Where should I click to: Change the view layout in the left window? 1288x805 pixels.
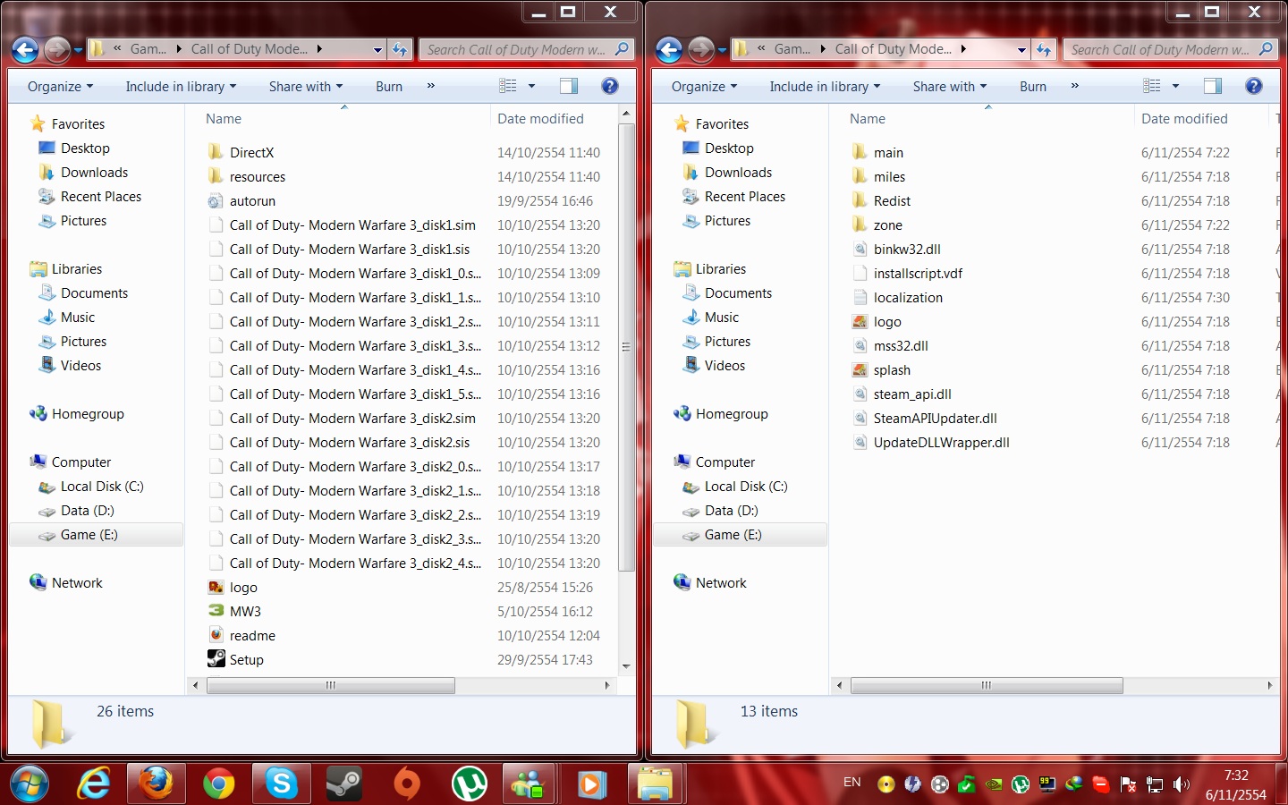(508, 86)
